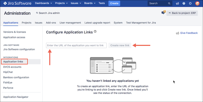The width and height of the screenshot is (203, 102).
Task: Click the notification speech bubble icon
Action: click(x=163, y=13)
